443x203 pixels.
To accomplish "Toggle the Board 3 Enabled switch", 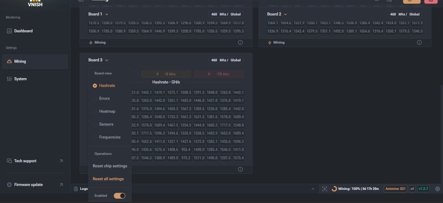I will click(x=119, y=196).
